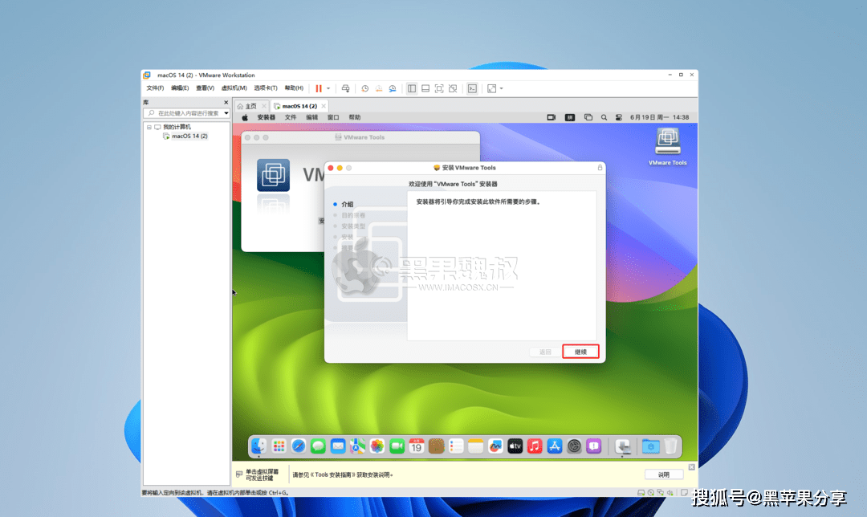Select 介绍 step in installer sidebar
Viewport: 867px width, 517px height.
pyautogui.click(x=348, y=205)
